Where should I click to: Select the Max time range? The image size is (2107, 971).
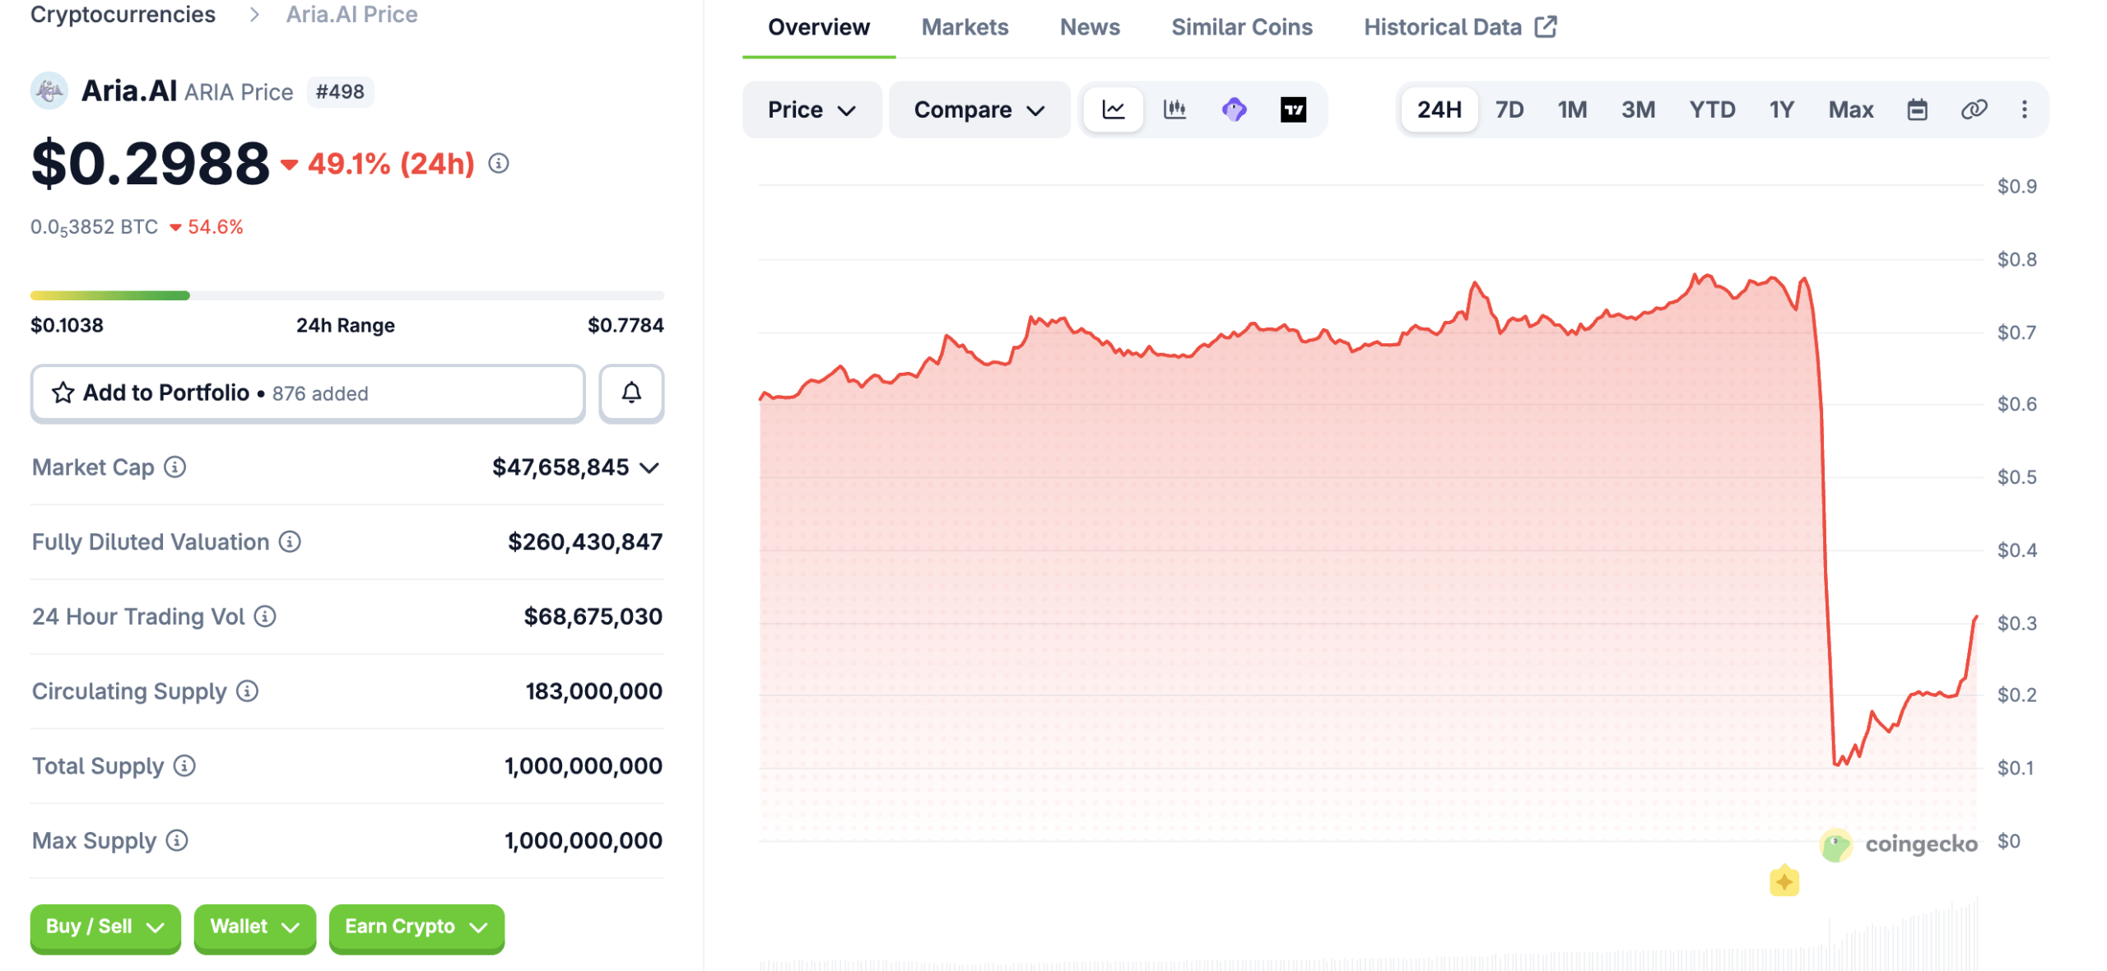point(1849,109)
